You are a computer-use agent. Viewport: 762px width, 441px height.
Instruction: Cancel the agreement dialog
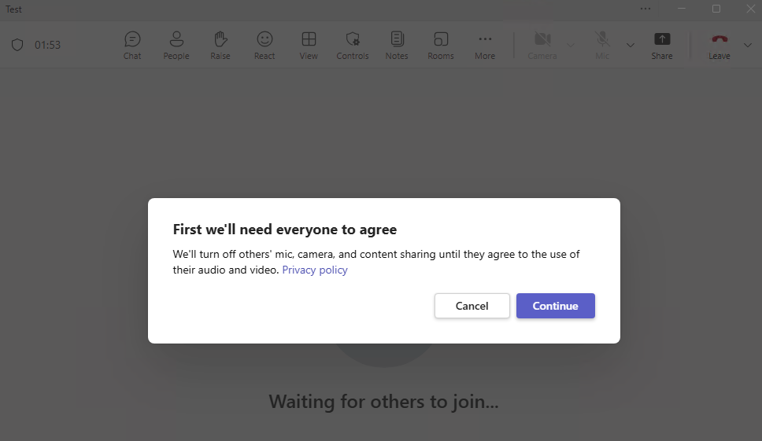(472, 306)
